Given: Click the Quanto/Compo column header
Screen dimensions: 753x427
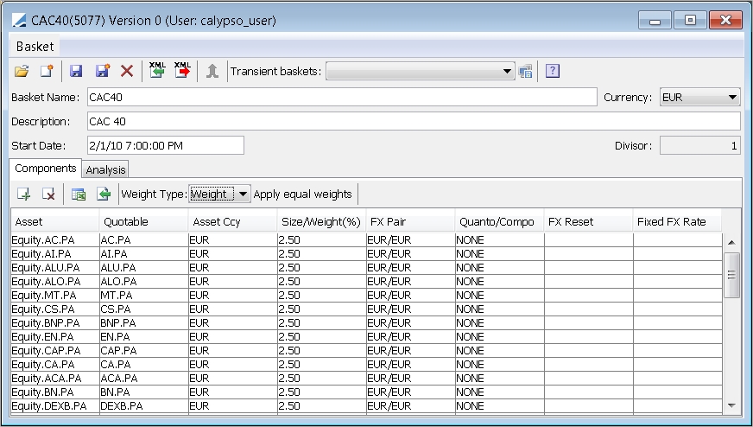Looking at the screenshot, I should tap(499, 221).
